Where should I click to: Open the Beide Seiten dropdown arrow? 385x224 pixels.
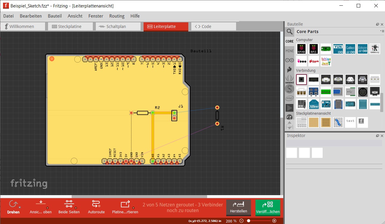click(76, 208)
